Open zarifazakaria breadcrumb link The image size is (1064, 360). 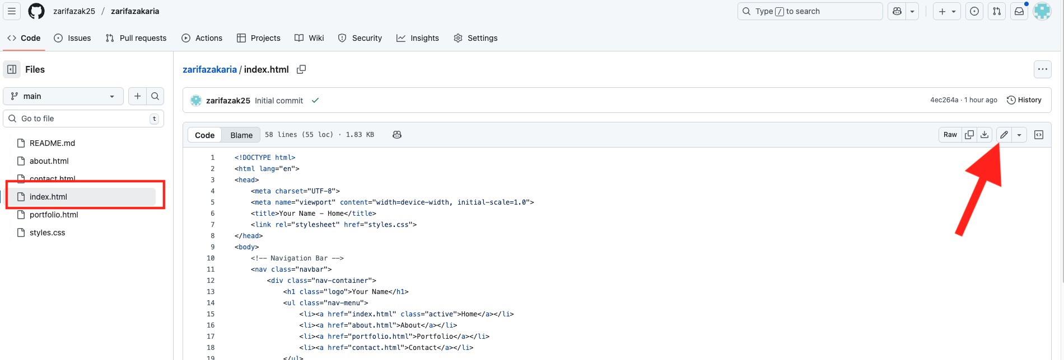coord(209,69)
